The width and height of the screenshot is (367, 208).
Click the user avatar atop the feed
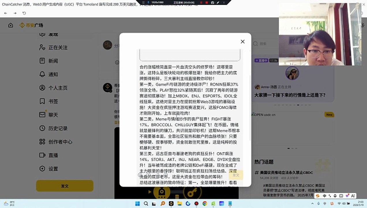point(108,45)
